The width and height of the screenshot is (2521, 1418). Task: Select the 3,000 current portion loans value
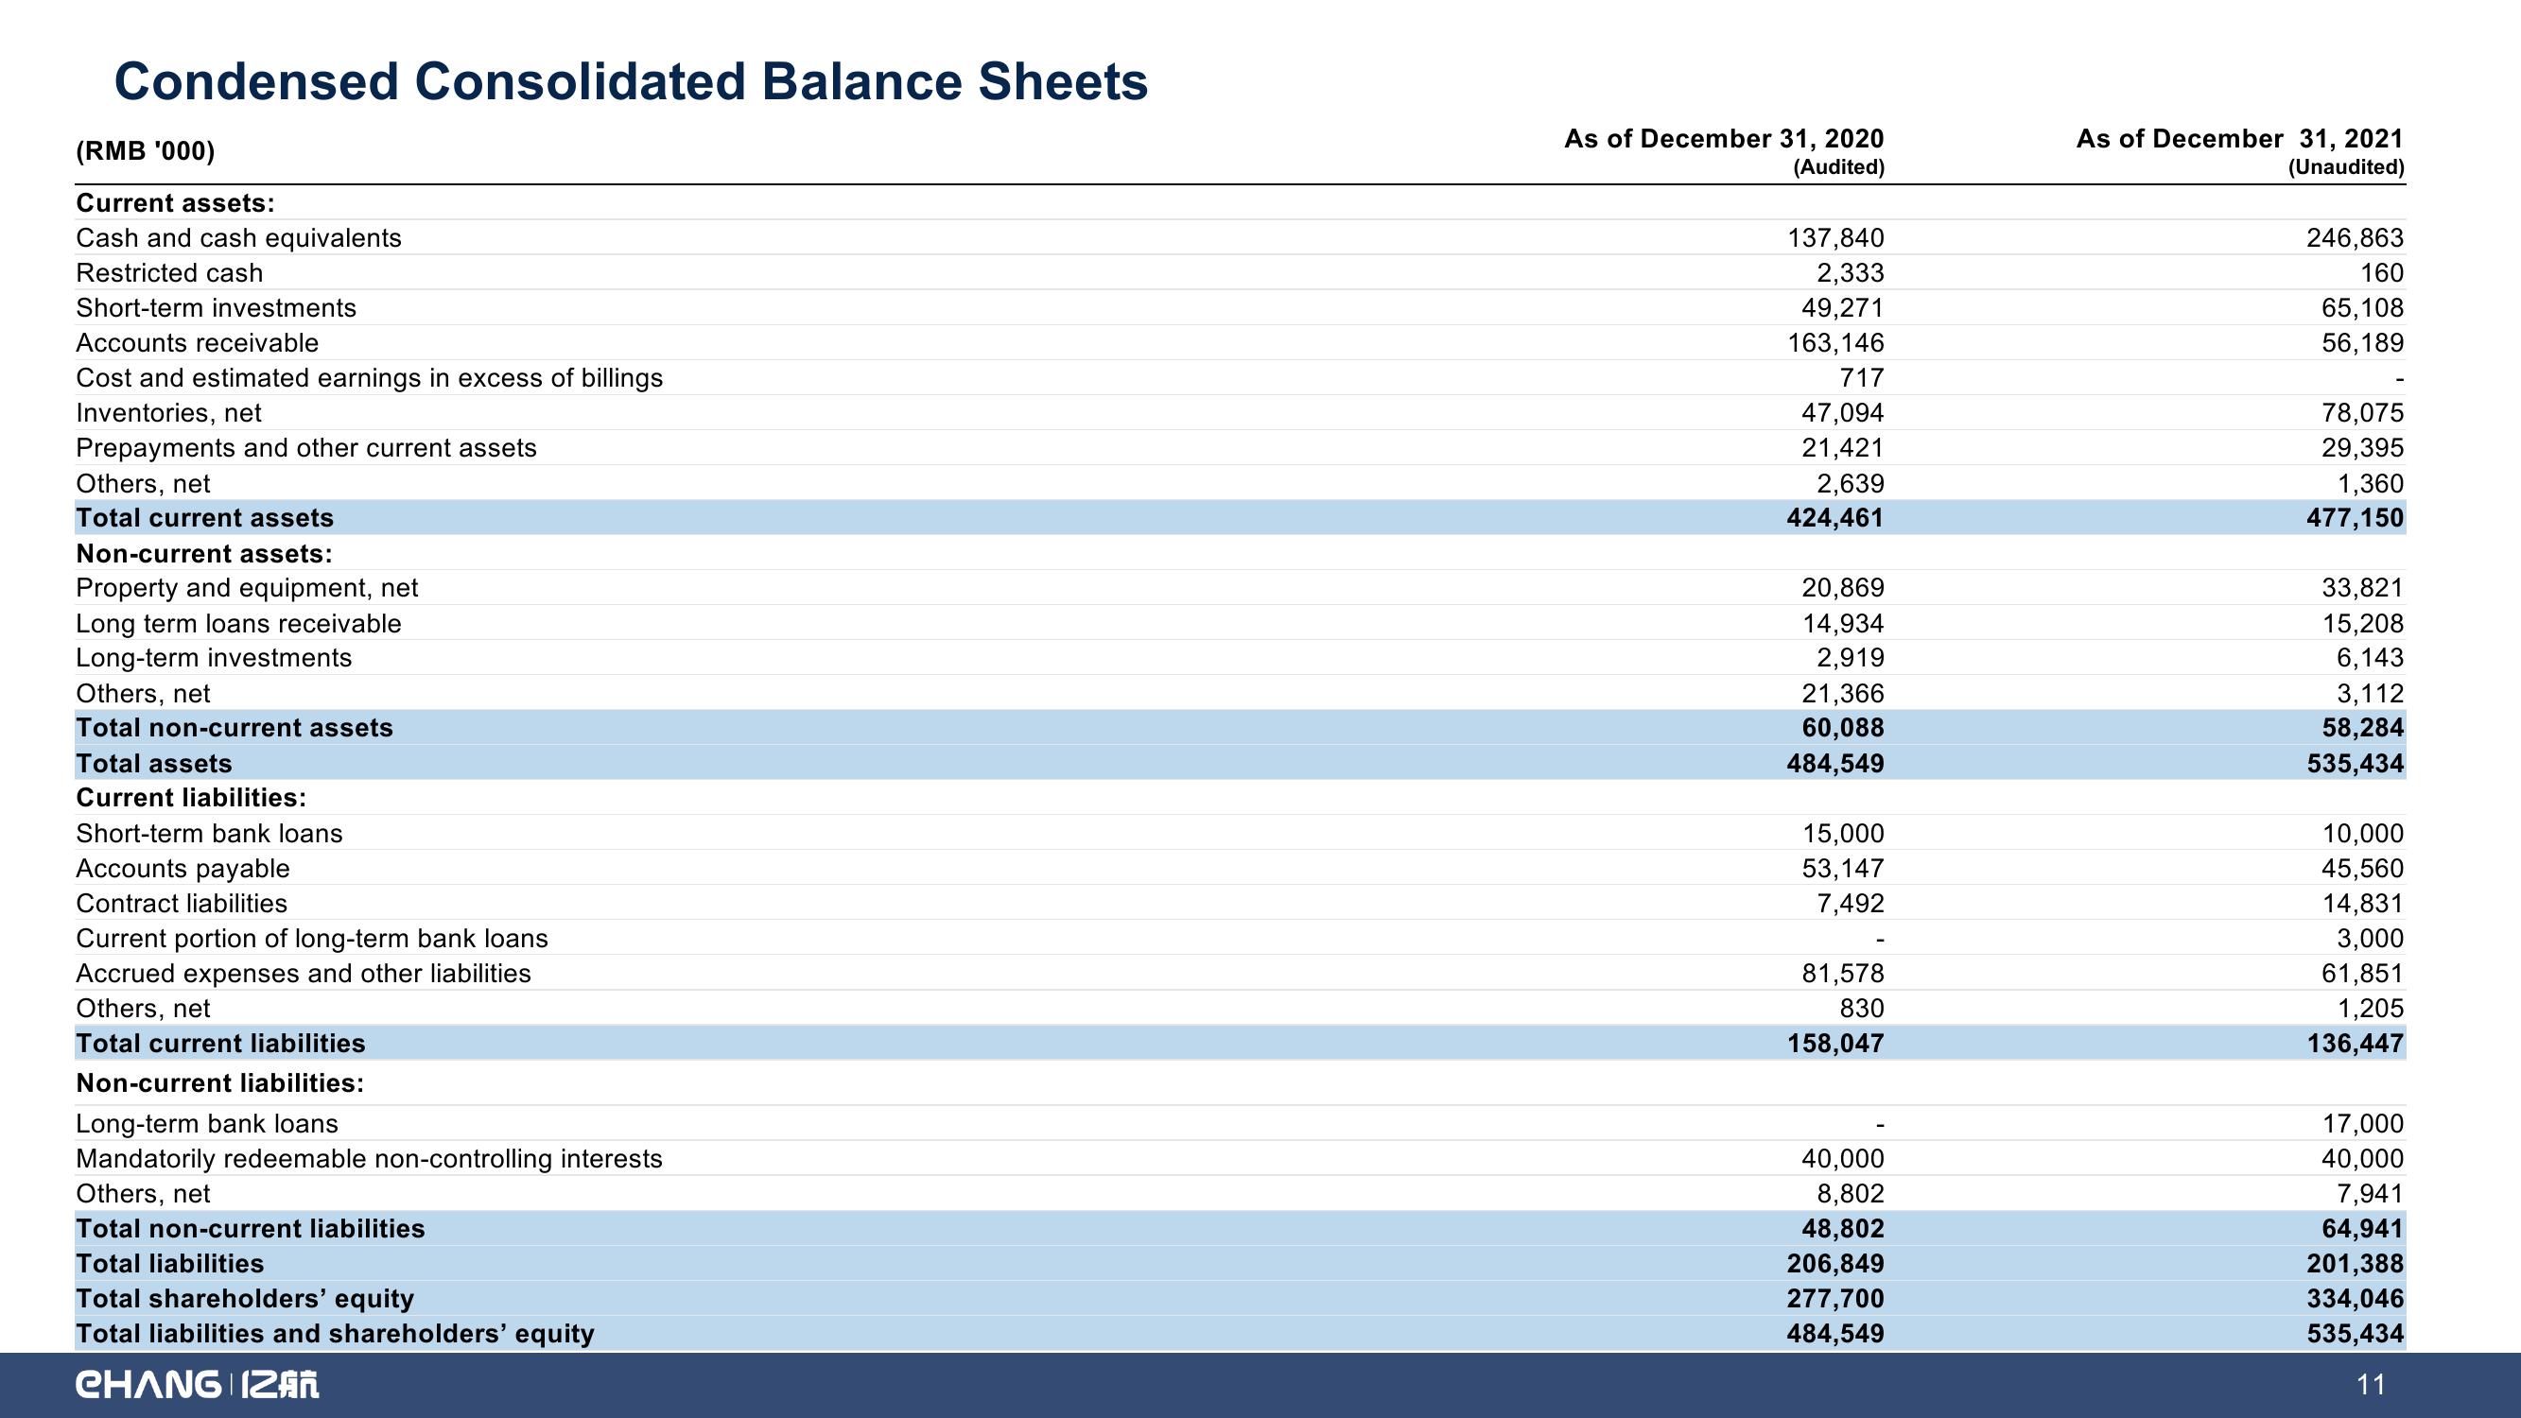[2371, 939]
